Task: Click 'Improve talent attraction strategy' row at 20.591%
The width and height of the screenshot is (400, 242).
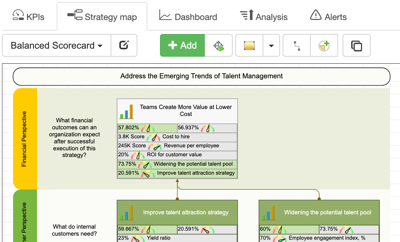Action: [177, 173]
